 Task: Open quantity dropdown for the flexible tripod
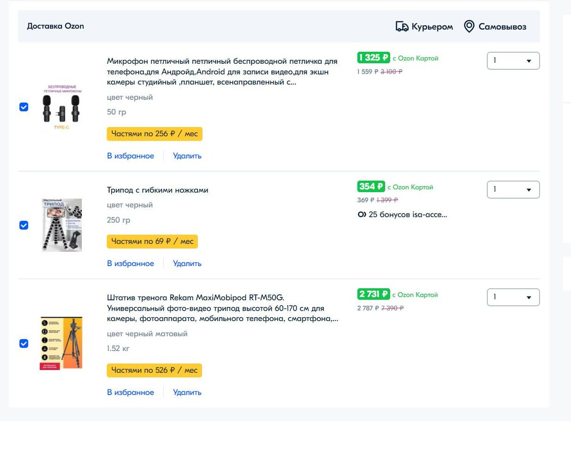(x=513, y=189)
